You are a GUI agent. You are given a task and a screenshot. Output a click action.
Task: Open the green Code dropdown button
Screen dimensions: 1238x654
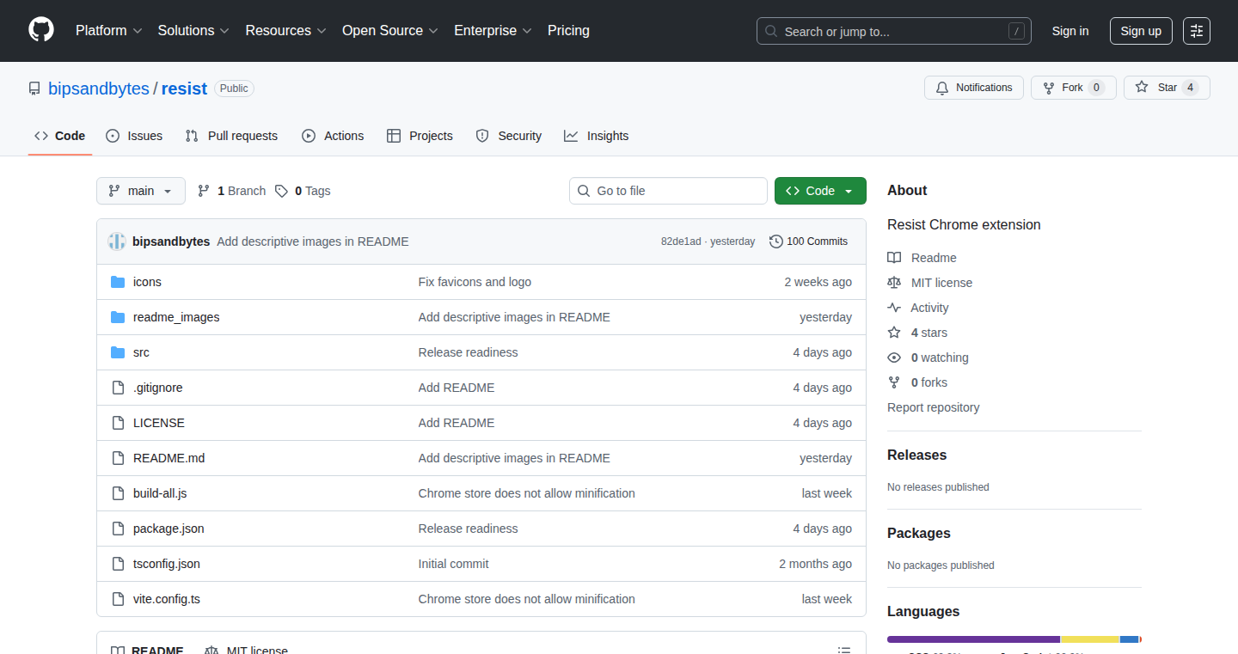[820, 191]
